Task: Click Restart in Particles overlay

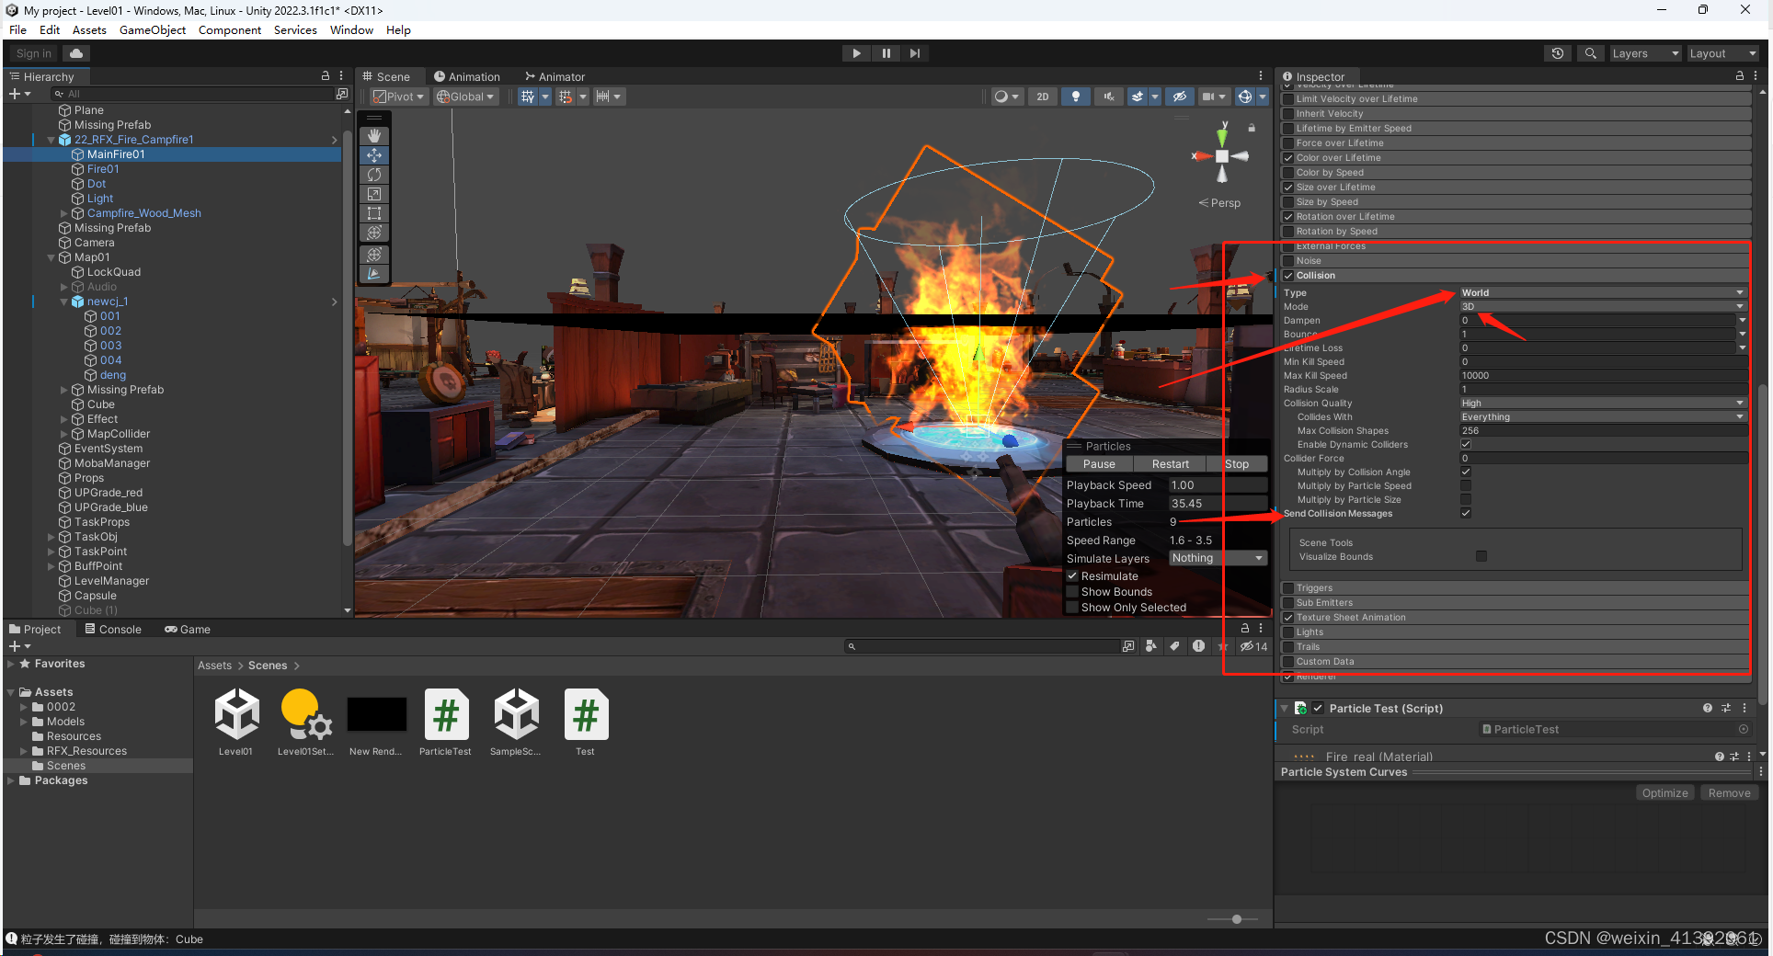Action: tap(1170, 464)
